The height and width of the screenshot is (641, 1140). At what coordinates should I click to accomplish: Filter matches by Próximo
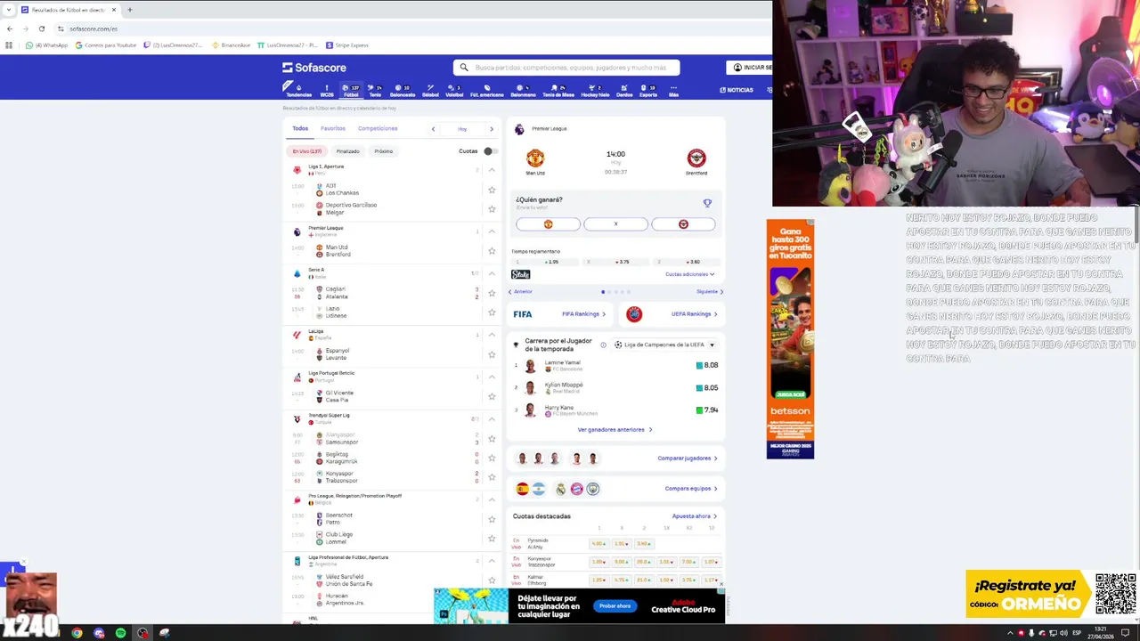(384, 151)
